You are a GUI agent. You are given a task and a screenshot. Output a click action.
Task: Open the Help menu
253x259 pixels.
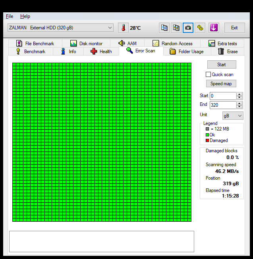coord(25,16)
